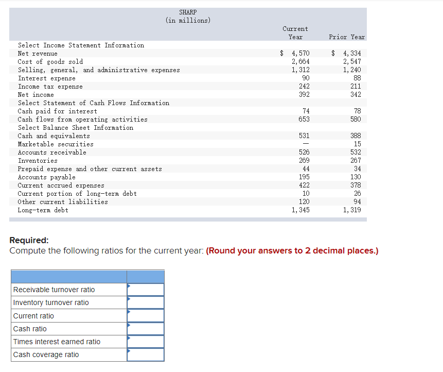Click the Cash coverage ratio answer box
Image resolution: width=443 pixels, height=372 pixels.
point(146,354)
